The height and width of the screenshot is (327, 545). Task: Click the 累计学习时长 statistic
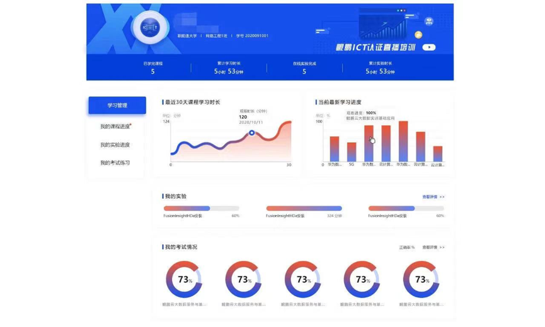click(x=229, y=68)
